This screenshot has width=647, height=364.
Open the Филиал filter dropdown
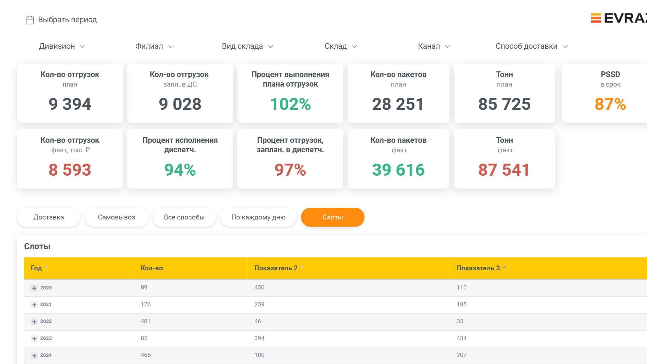tap(154, 46)
